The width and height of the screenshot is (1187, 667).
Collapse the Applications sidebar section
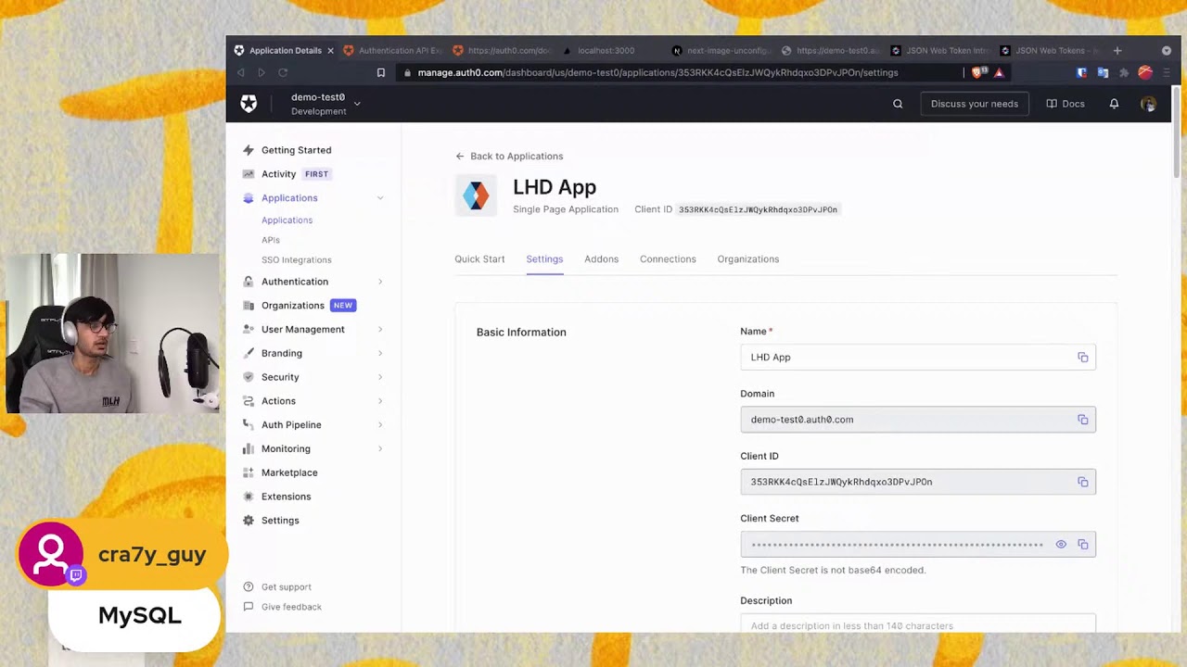click(380, 198)
